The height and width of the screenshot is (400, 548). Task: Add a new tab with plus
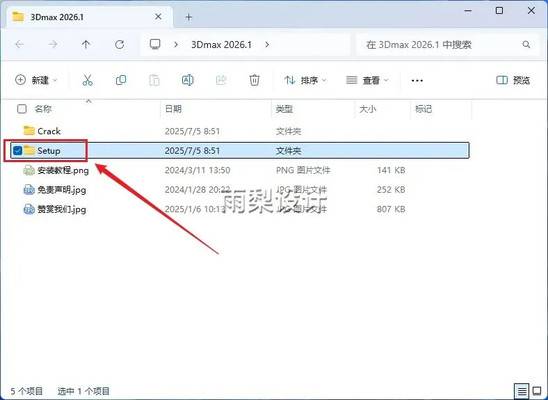coord(188,17)
